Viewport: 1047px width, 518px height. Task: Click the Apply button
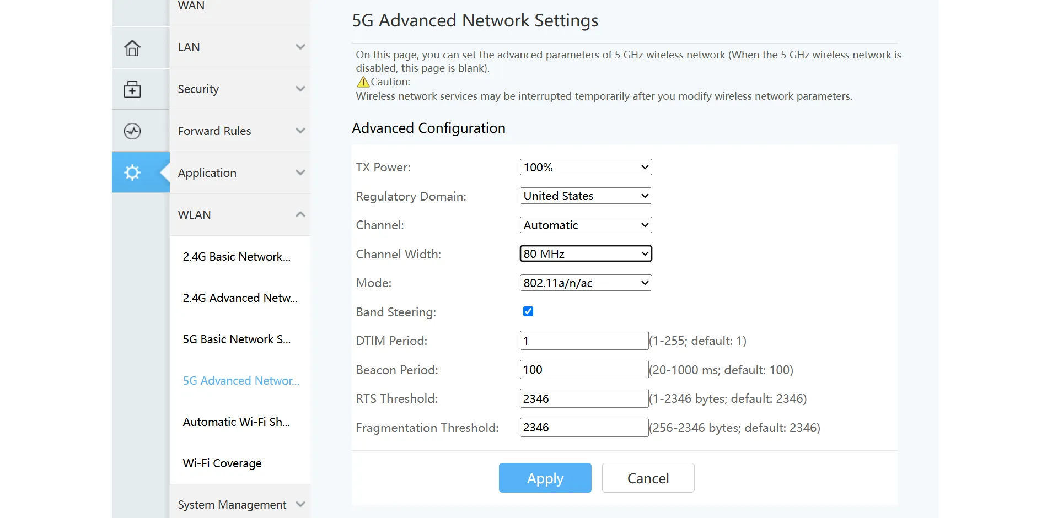point(545,478)
